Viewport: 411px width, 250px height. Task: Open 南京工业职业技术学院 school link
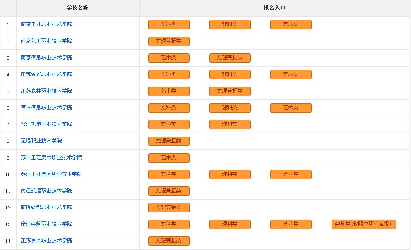coord(46,24)
